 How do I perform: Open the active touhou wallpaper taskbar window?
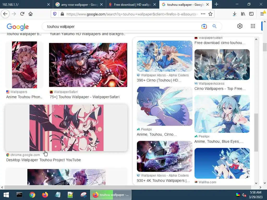[x=111, y=195]
